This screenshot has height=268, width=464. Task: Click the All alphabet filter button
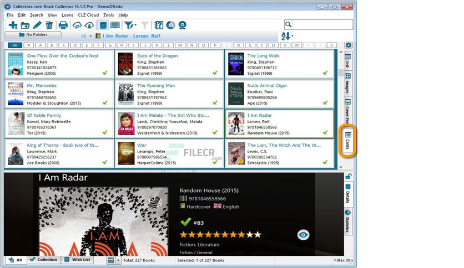coord(15,45)
